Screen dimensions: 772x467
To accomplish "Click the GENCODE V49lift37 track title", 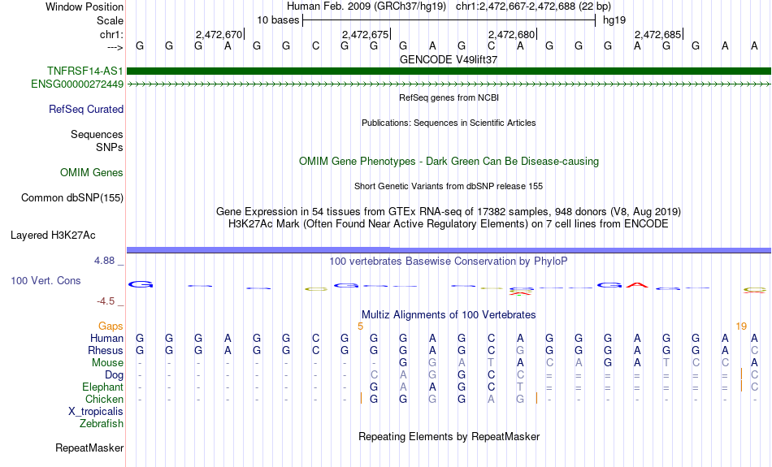I will [x=449, y=59].
